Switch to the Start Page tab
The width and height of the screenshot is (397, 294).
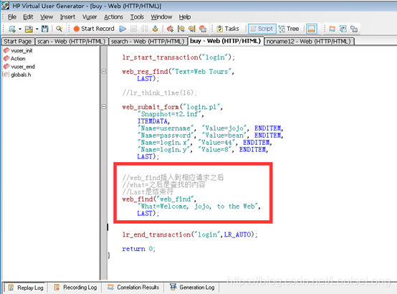point(18,42)
